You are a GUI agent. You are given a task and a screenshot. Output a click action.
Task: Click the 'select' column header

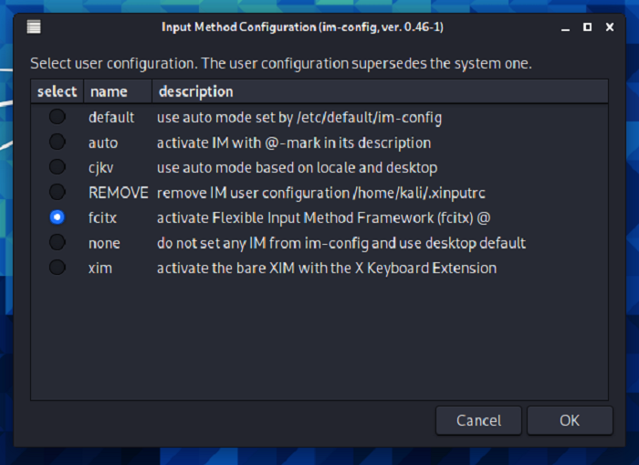(57, 91)
